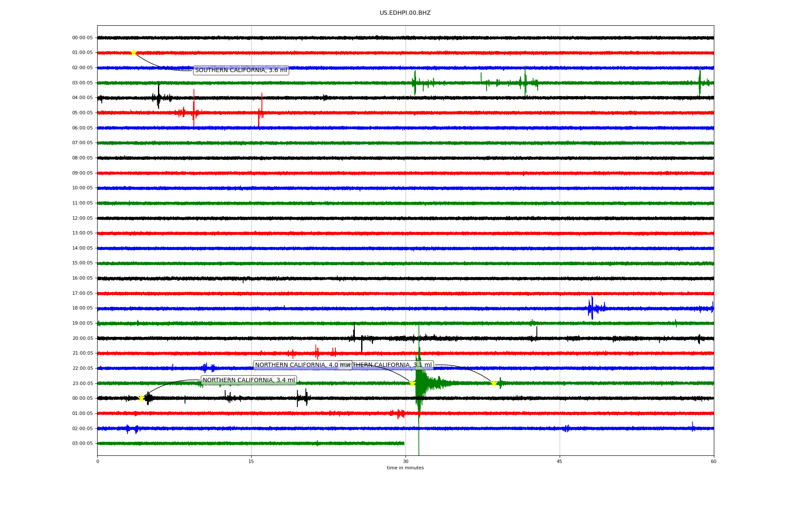The height and width of the screenshot is (506, 811).
Task: Click the 03:00:05 label near the top
Action: [82, 83]
